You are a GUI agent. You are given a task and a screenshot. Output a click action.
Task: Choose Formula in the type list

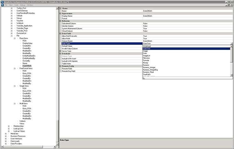pyautogui.click(x=187, y=61)
